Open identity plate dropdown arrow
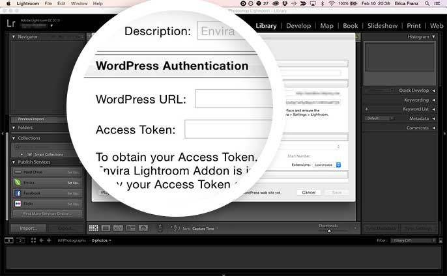Viewport: 447px width, 276px height. coord(51,25)
